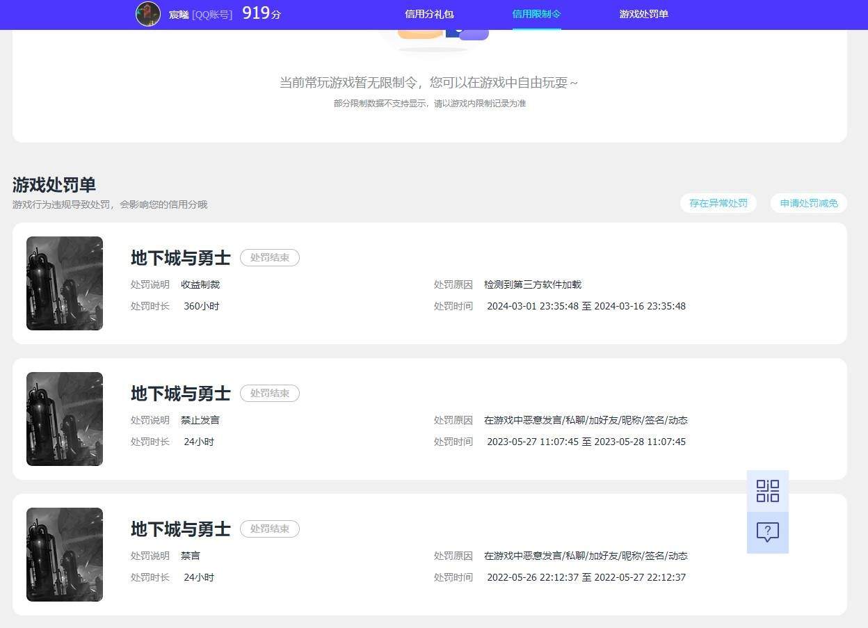Click 地下城与勇士 title of 2023 penalty
The image size is (868, 628).
(181, 393)
